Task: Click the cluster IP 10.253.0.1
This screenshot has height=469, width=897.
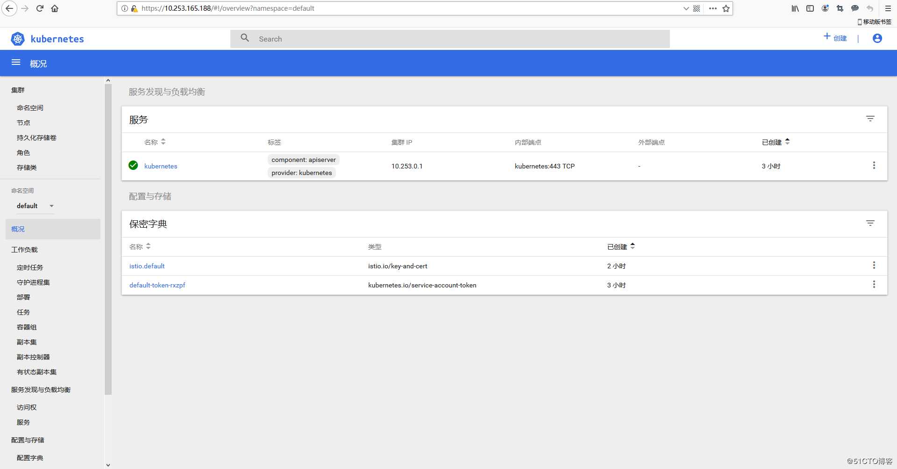Action: tap(407, 166)
